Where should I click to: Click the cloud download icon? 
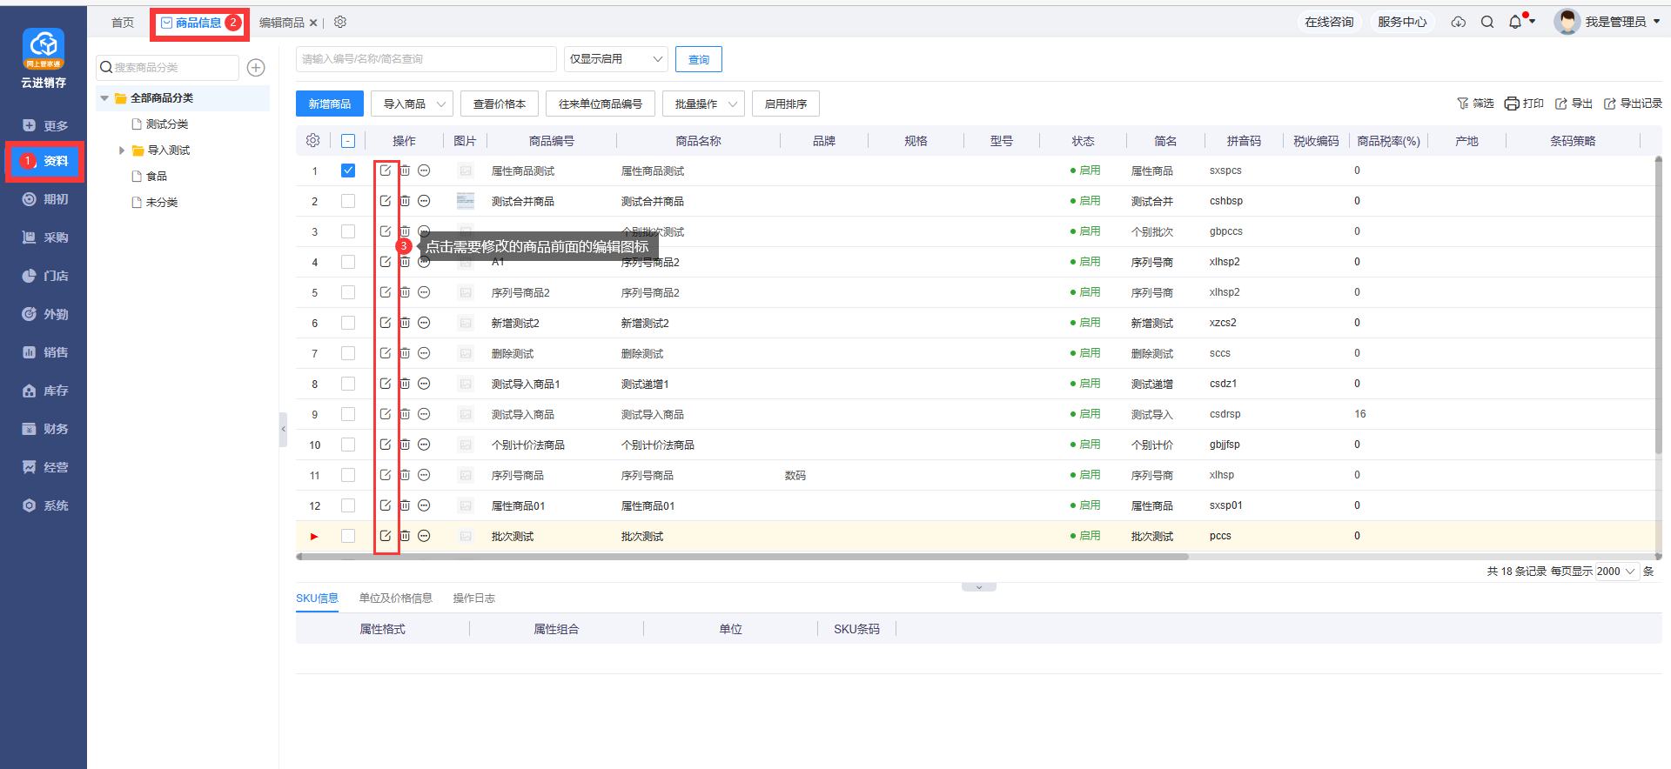(1459, 22)
